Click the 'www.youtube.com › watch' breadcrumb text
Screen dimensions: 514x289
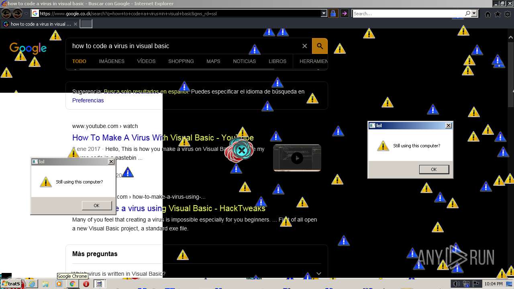(105, 126)
